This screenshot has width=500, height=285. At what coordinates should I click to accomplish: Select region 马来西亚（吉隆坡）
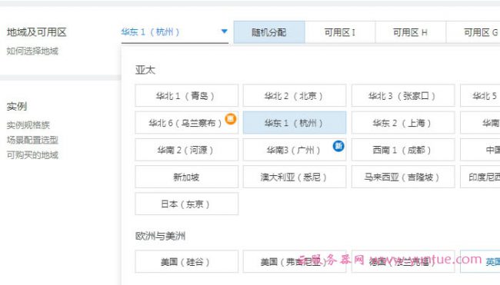click(x=403, y=177)
